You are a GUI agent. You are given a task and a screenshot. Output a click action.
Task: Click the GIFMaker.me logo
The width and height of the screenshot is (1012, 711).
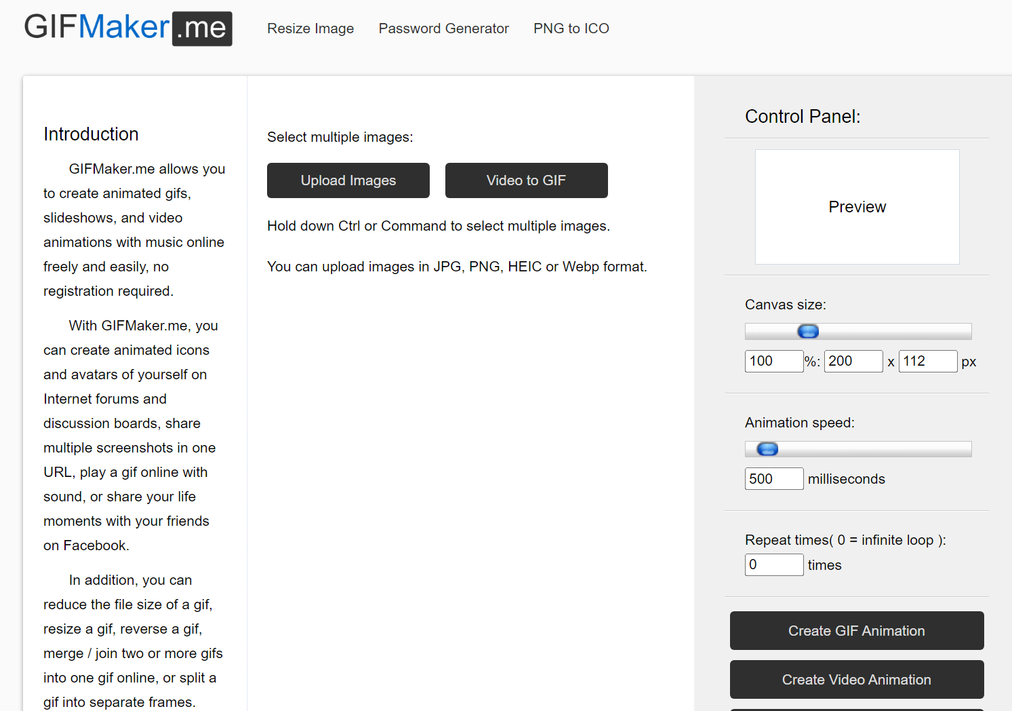[x=128, y=28]
